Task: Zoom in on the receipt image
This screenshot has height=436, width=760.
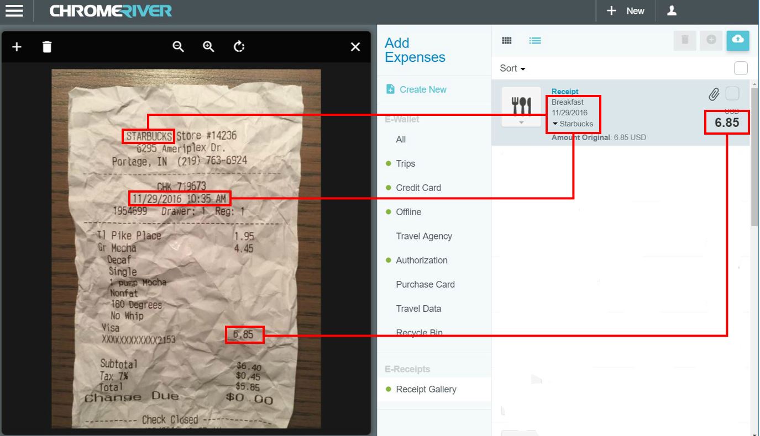Action: 208,47
